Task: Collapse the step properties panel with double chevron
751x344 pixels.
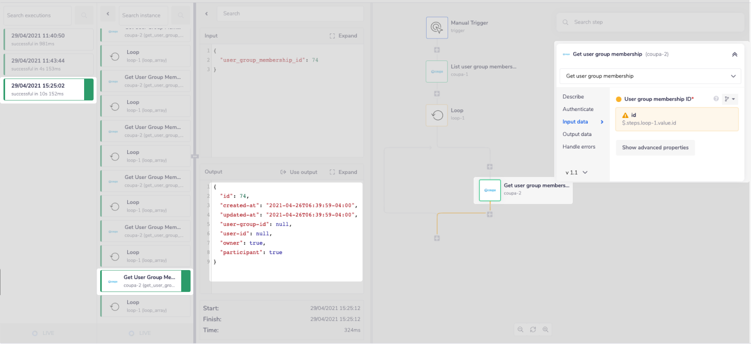Action: 734,54
